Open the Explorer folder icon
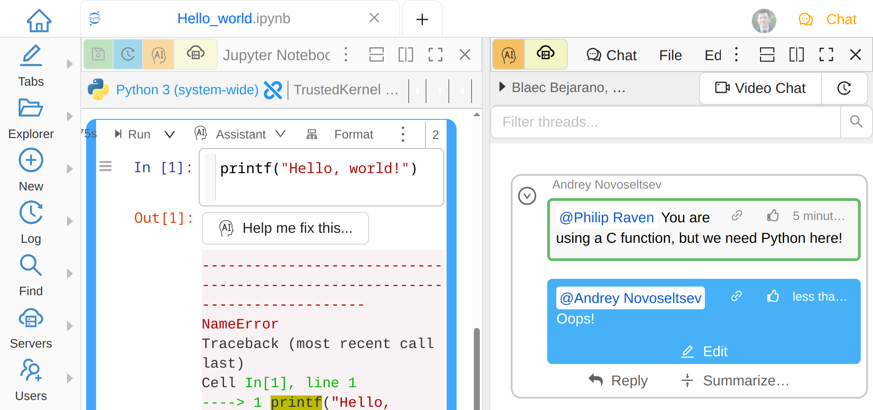This screenshot has height=410, width=873. point(31,108)
